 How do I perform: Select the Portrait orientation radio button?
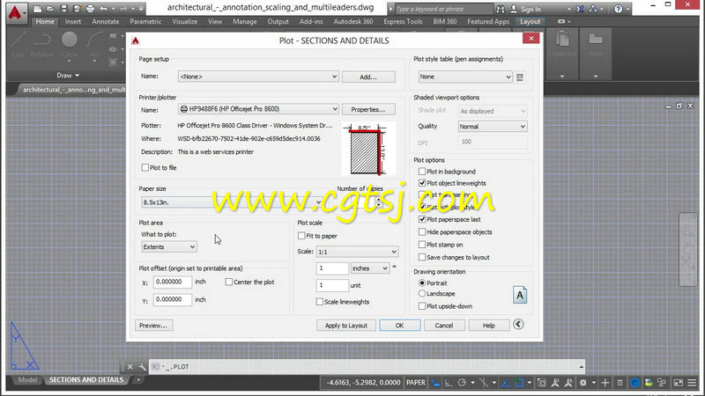[422, 283]
